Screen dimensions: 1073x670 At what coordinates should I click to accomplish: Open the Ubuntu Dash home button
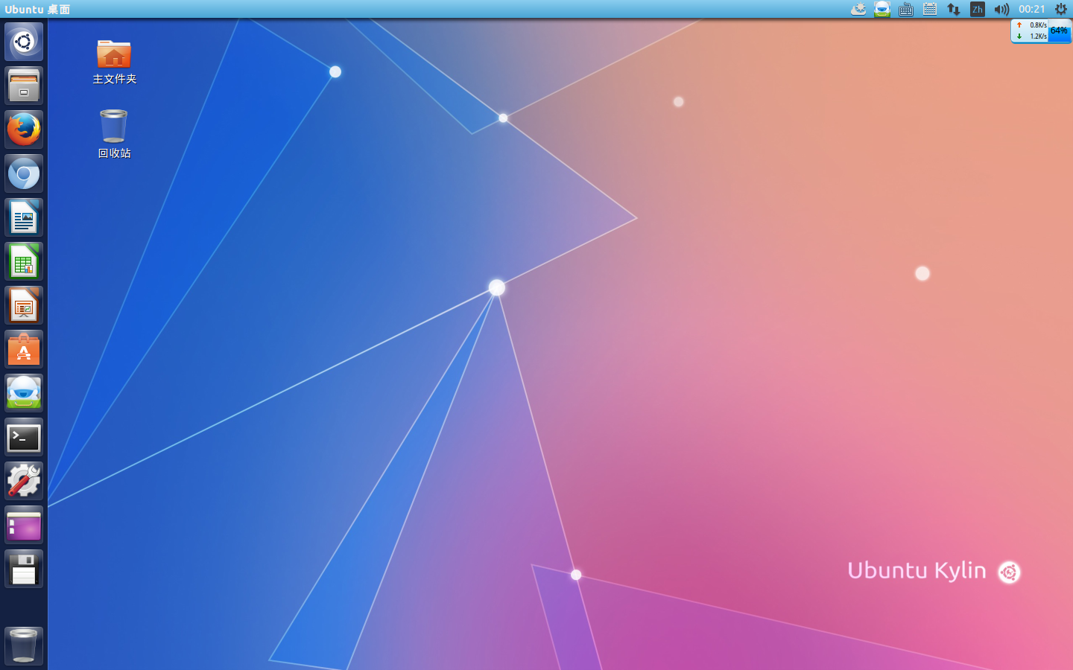click(x=24, y=42)
